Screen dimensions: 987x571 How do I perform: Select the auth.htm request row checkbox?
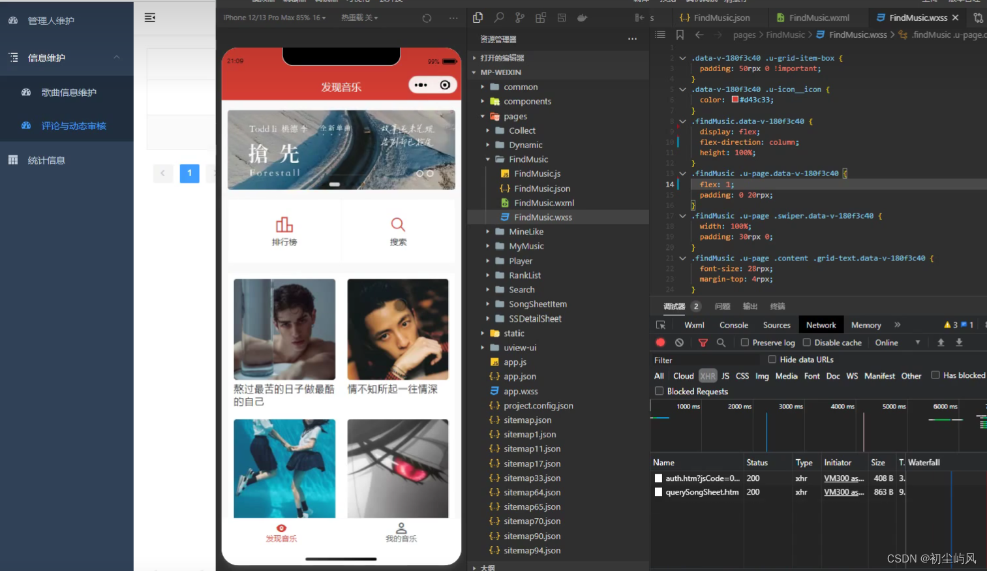[658, 478]
